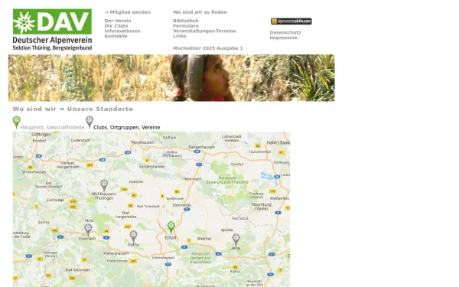The height and width of the screenshot is (287, 459).
Task: Click Sömmerda label on the map
Action: [x=182, y=205]
